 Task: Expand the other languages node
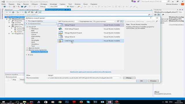point(27,48)
